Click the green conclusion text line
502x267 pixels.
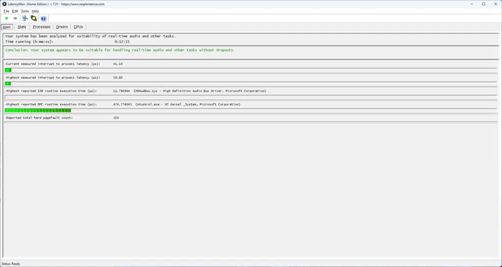[120, 50]
